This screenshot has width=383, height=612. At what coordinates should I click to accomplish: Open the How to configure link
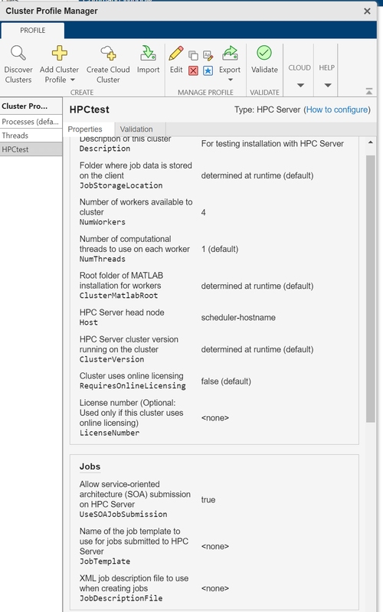337,110
